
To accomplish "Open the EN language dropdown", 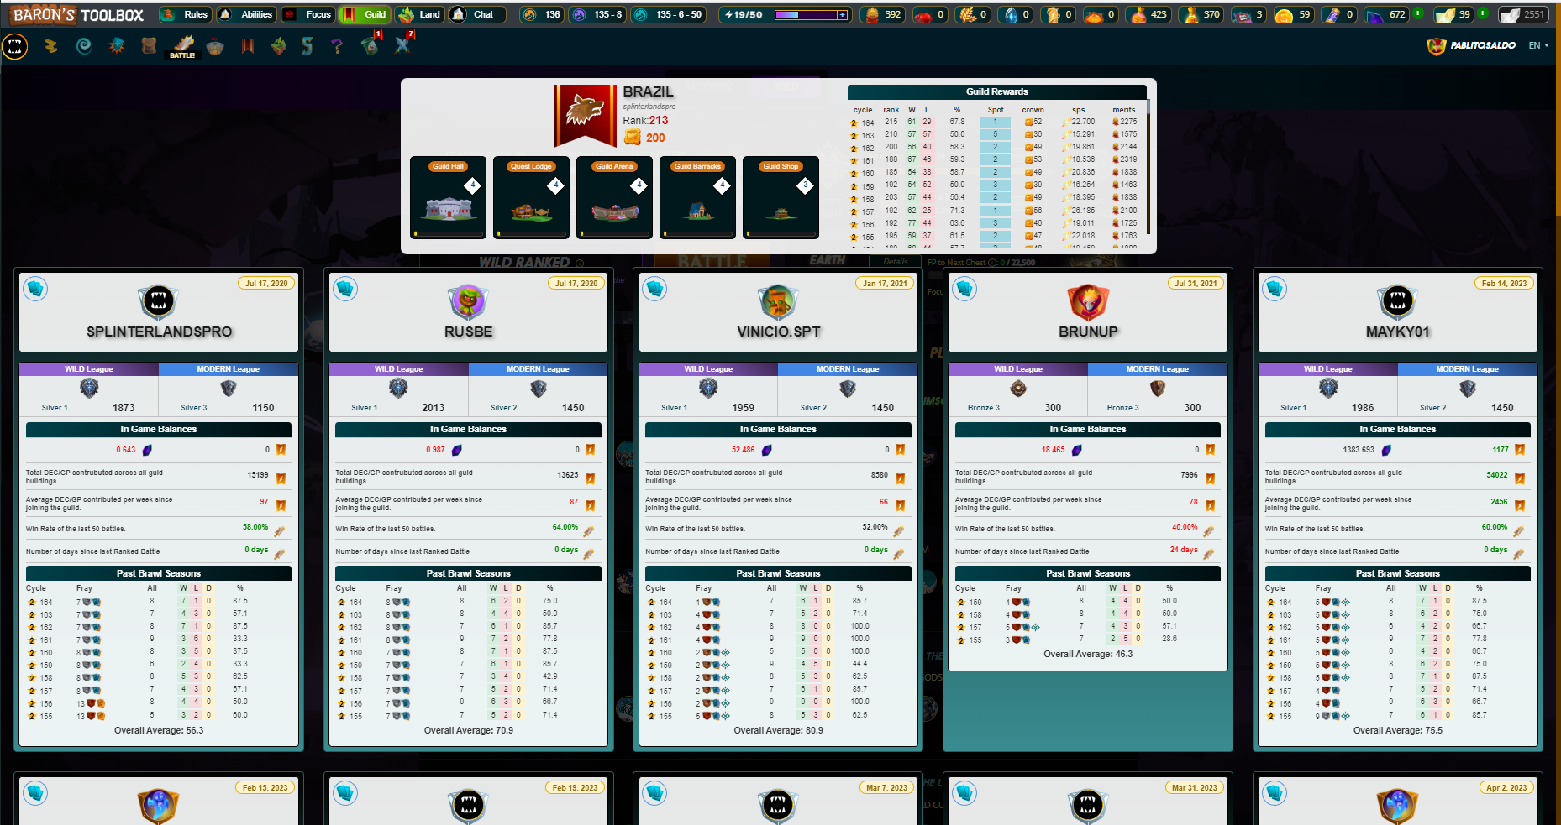I will click(x=1538, y=45).
